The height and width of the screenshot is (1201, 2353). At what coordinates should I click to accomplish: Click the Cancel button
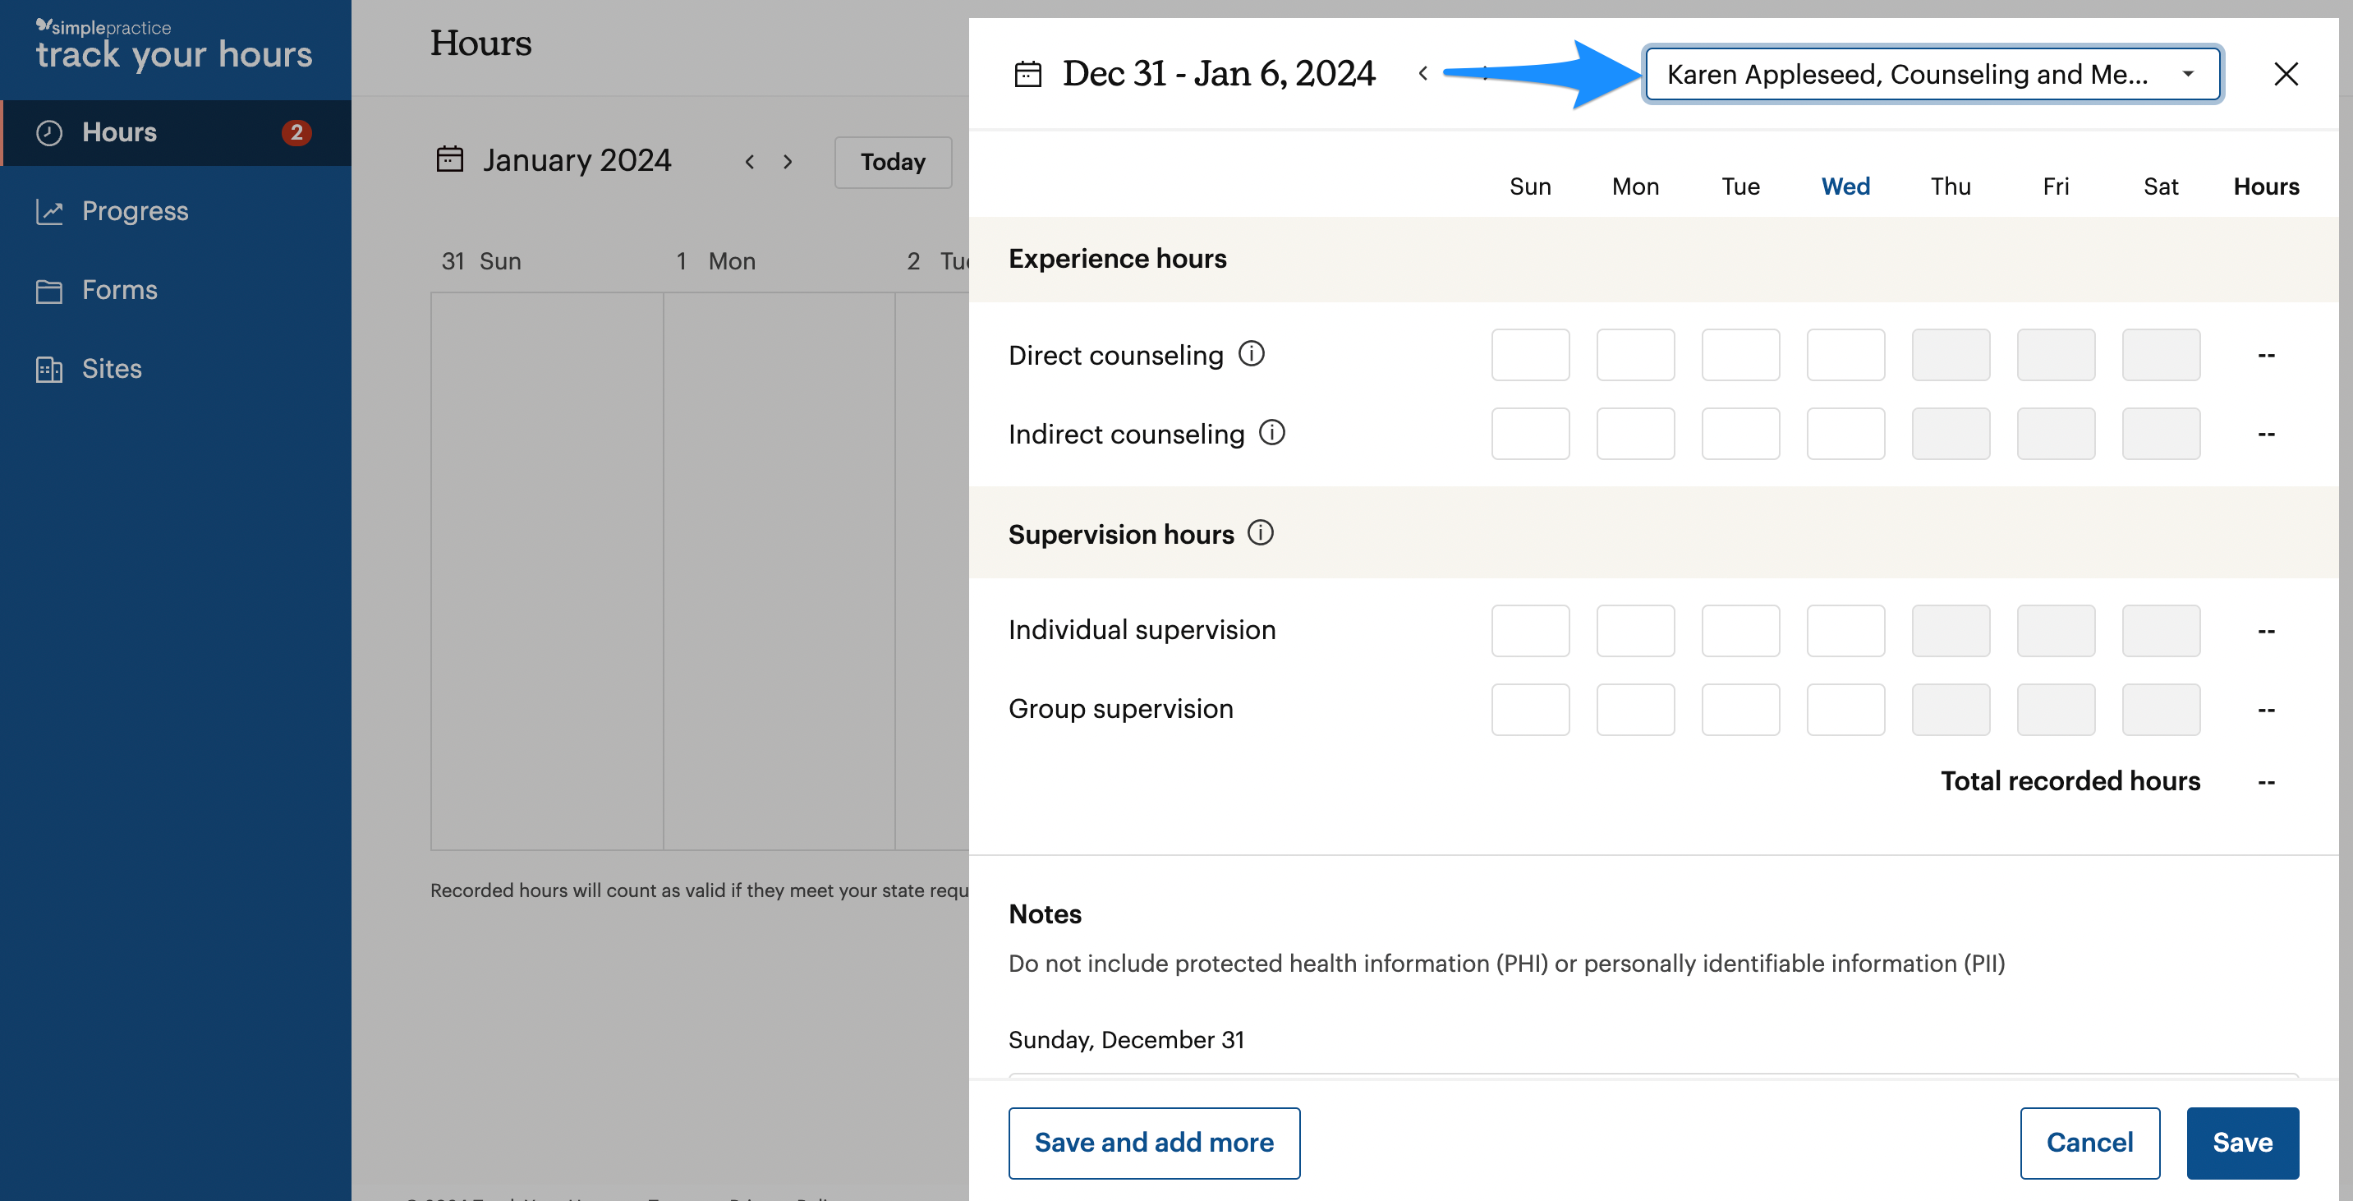tap(2089, 1143)
